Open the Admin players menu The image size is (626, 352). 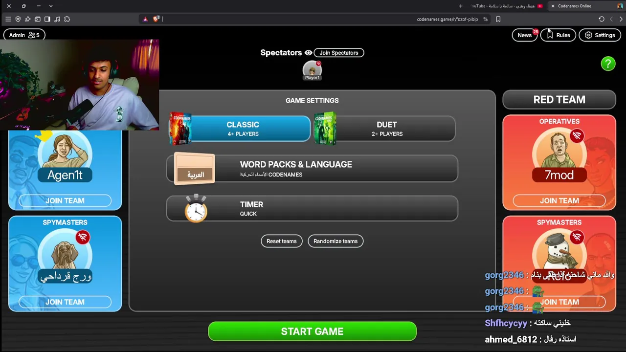pos(24,35)
